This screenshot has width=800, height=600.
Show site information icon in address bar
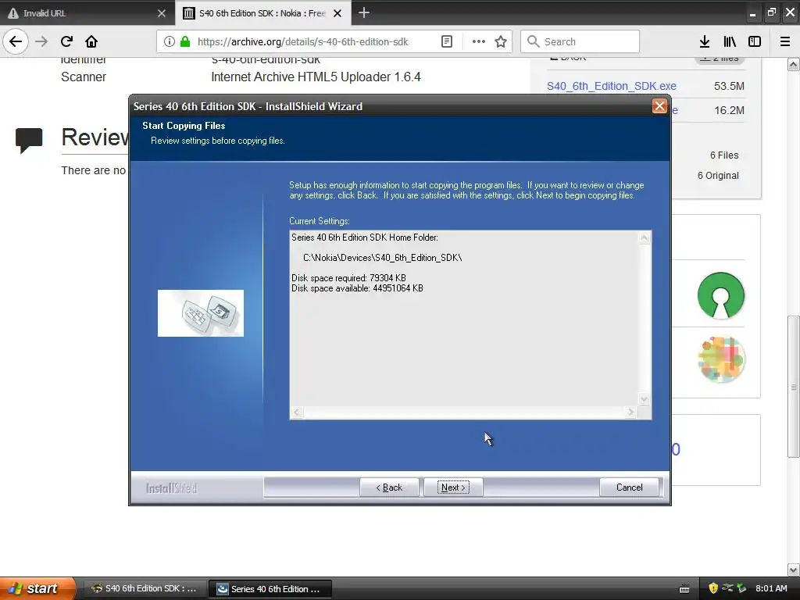(x=169, y=41)
